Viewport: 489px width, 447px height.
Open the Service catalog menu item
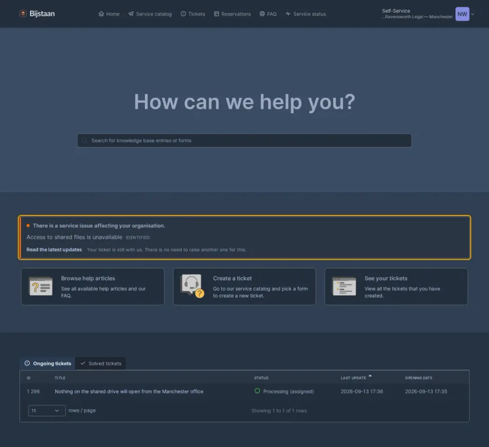150,14
